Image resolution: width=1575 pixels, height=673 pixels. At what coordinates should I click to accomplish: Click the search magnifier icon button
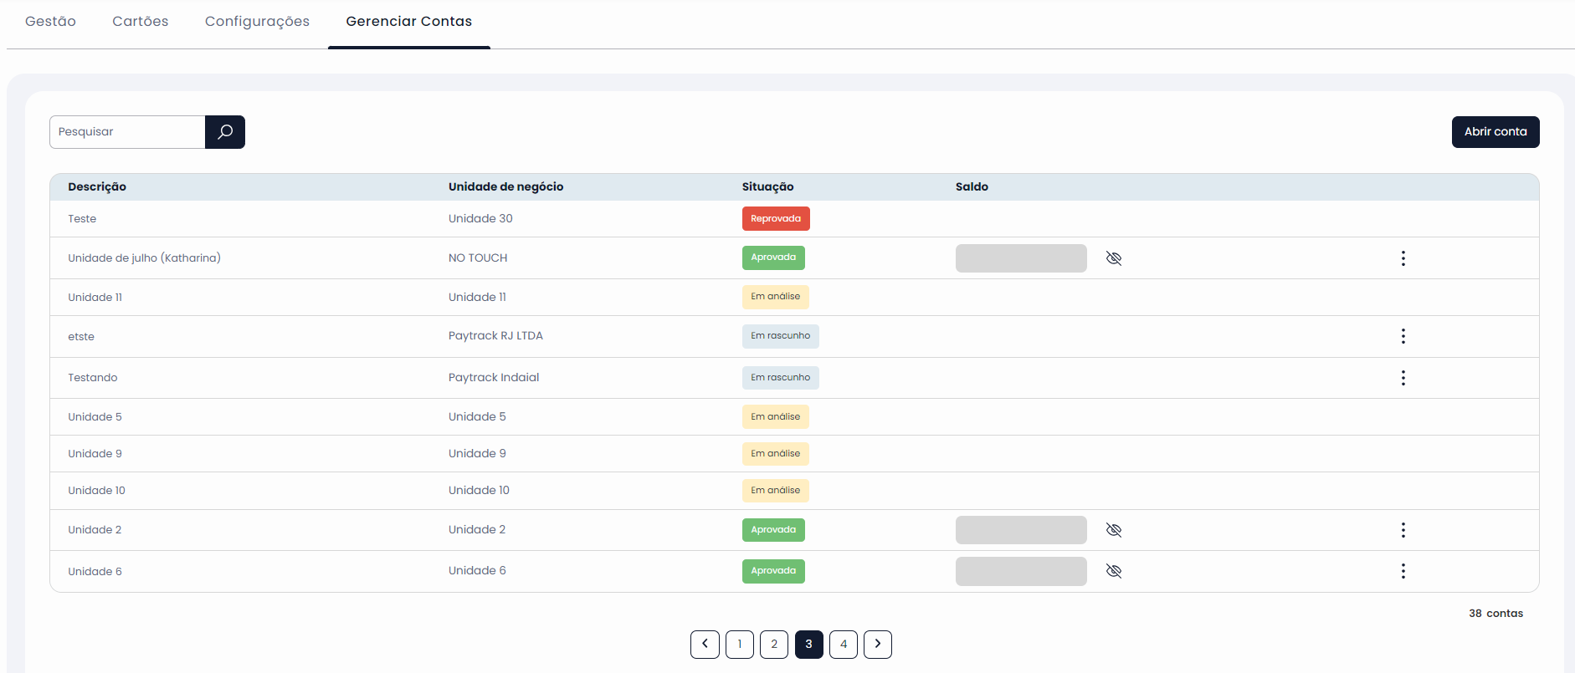click(x=225, y=132)
